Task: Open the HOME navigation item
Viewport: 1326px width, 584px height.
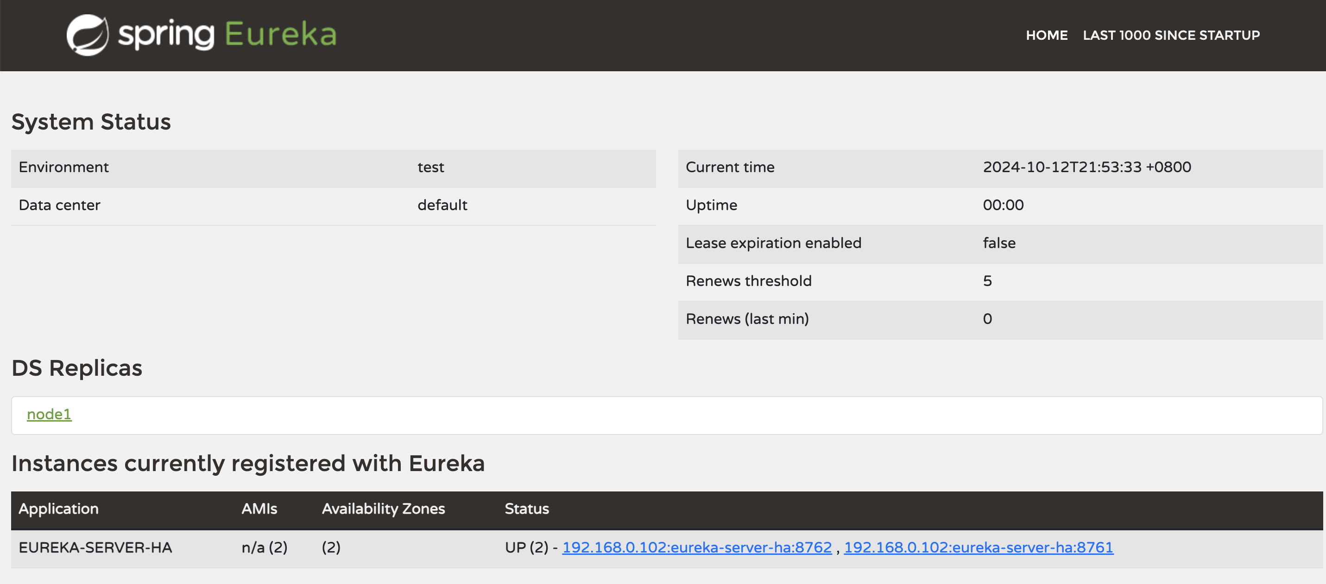Action: [1046, 36]
